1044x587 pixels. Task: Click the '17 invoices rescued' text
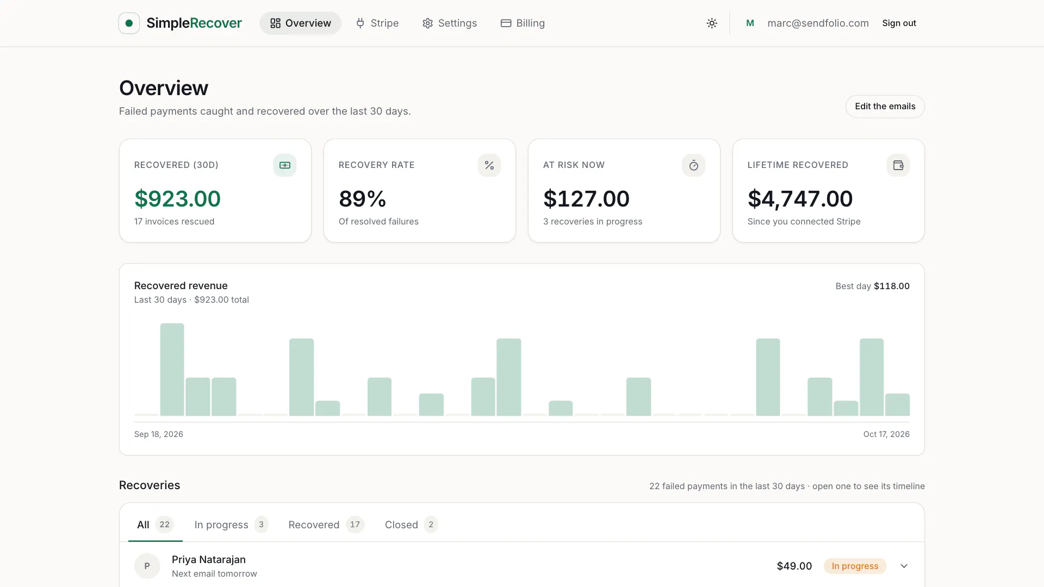[174, 222]
